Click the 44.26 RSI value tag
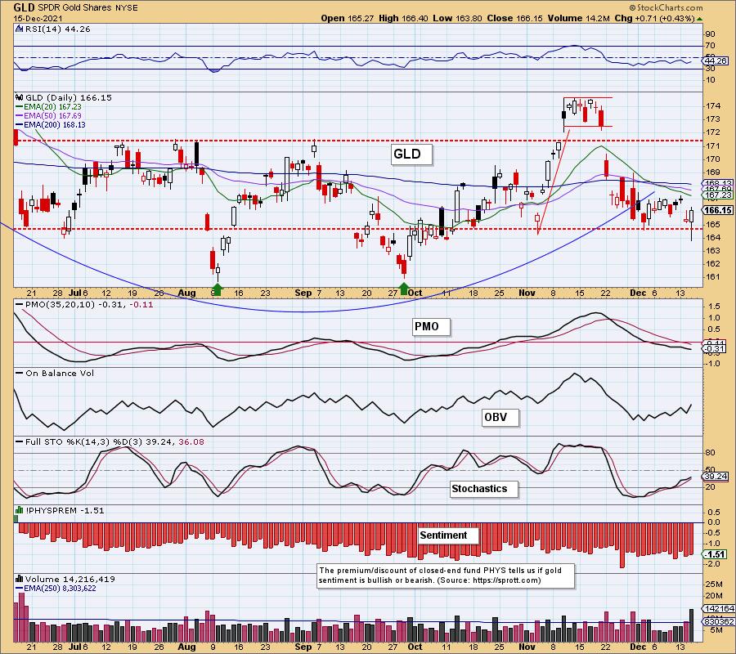Viewport: 736px width, 654px height. tap(716, 61)
